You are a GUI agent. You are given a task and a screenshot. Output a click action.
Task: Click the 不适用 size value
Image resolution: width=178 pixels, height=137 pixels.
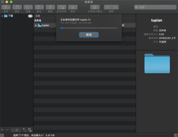pos(163,42)
